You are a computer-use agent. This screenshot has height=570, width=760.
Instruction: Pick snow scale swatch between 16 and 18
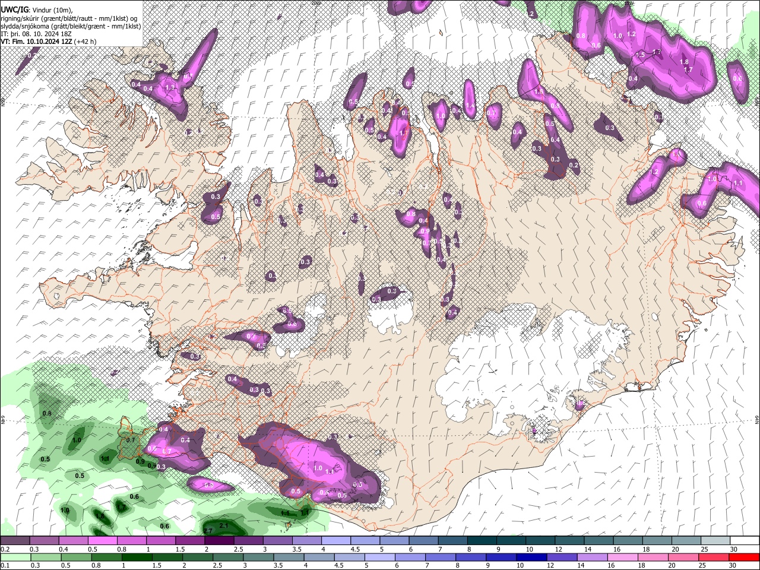(628, 541)
